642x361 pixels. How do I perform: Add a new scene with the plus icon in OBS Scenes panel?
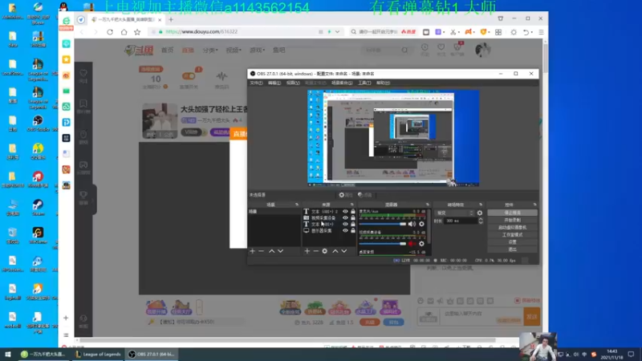[252, 251]
